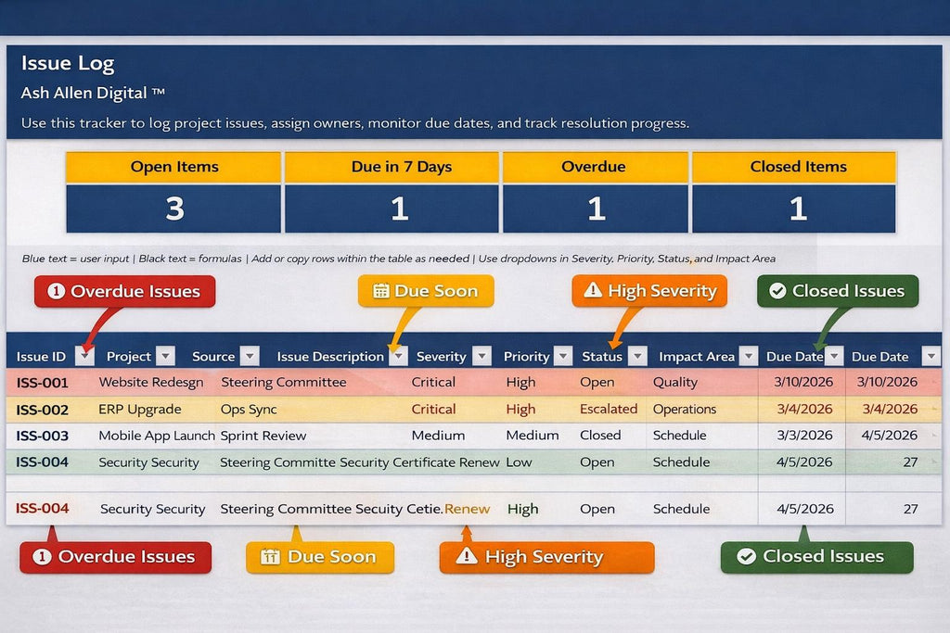Click the red High priority in the ISS-002 row

[x=521, y=410]
